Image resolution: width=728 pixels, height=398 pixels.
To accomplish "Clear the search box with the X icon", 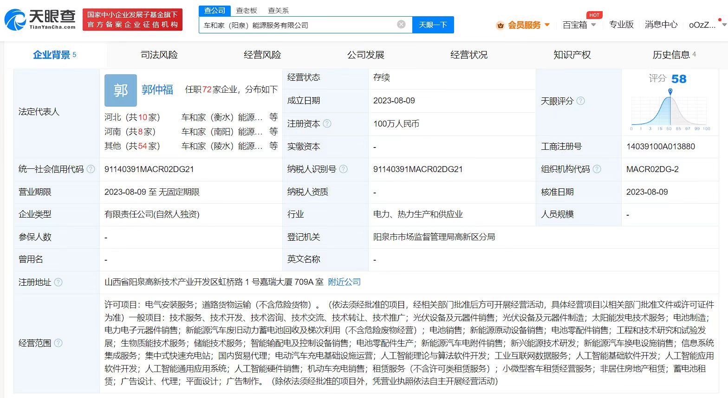I will [x=401, y=25].
